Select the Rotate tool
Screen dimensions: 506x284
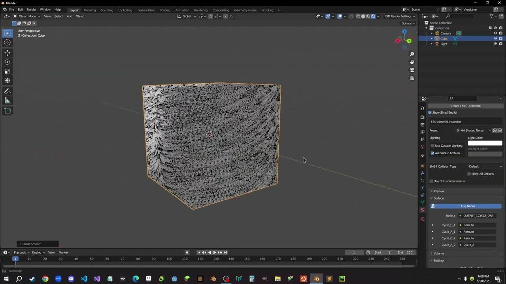click(7, 62)
